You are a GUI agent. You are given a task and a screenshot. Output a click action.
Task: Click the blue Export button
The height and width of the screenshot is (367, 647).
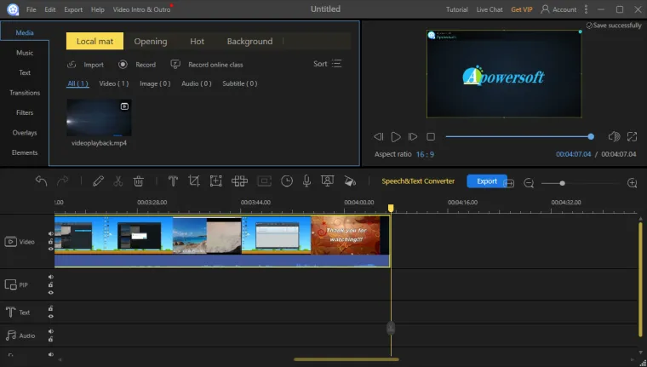pos(486,181)
